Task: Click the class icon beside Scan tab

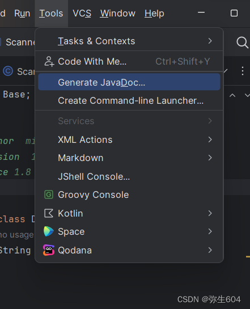Action: point(8,71)
